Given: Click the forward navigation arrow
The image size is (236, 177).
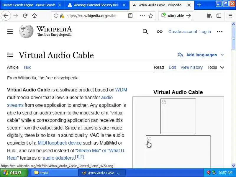Looking at the screenshot, I should [x=16, y=16].
